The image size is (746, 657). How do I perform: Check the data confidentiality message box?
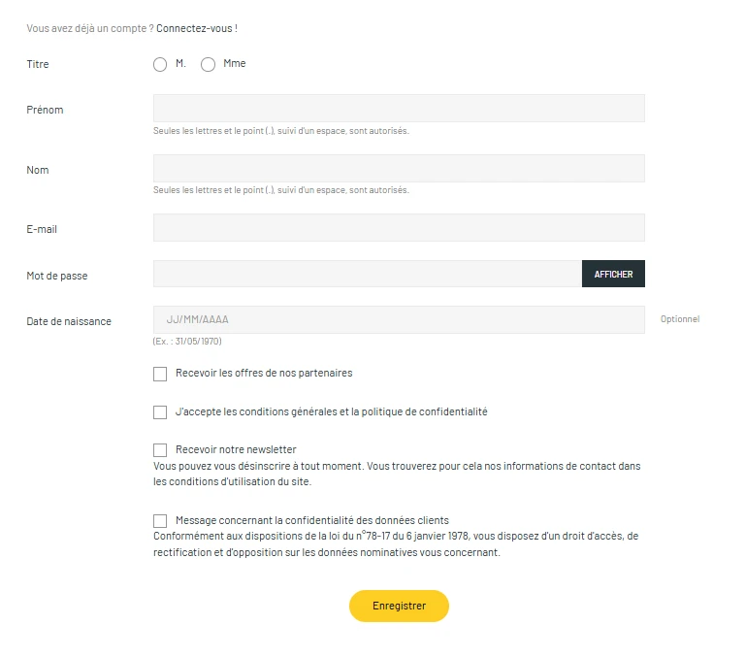[160, 521]
